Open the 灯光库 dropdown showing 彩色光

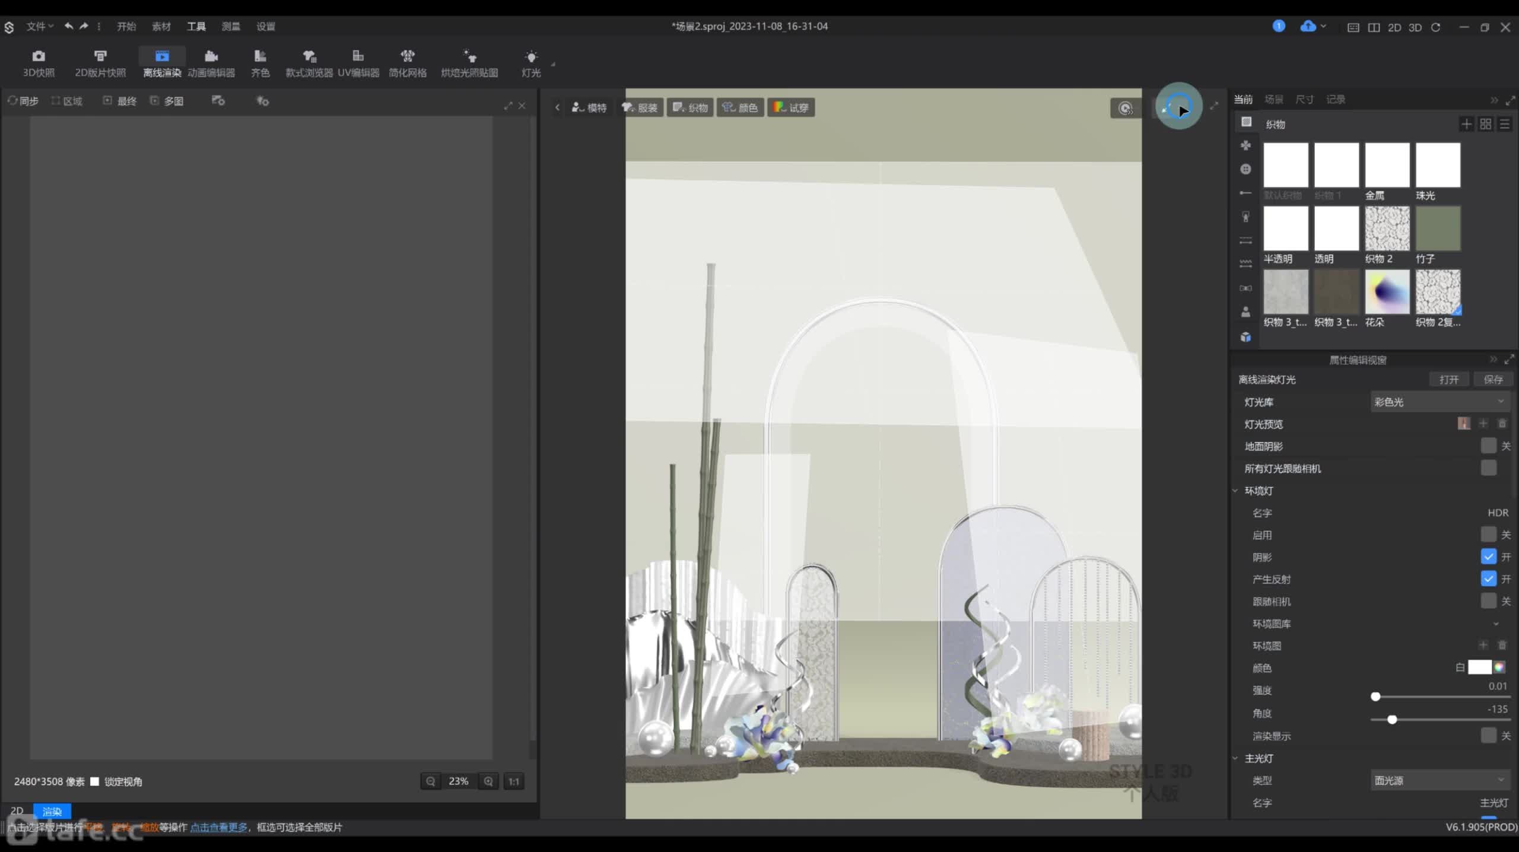click(1440, 402)
